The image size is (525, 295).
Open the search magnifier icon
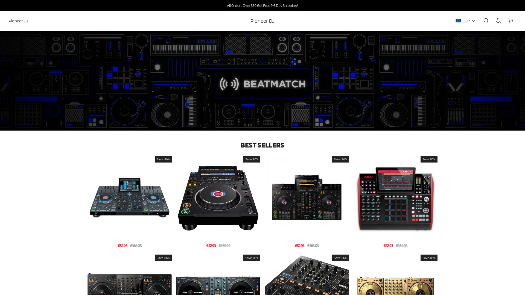pos(486,21)
